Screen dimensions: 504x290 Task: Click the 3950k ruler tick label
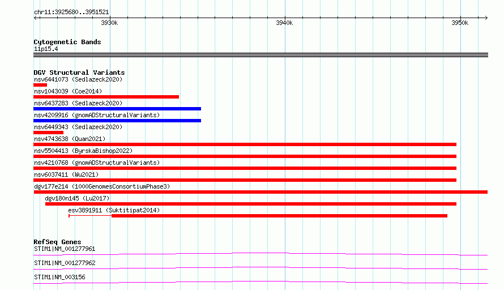pyautogui.click(x=460, y=23)
